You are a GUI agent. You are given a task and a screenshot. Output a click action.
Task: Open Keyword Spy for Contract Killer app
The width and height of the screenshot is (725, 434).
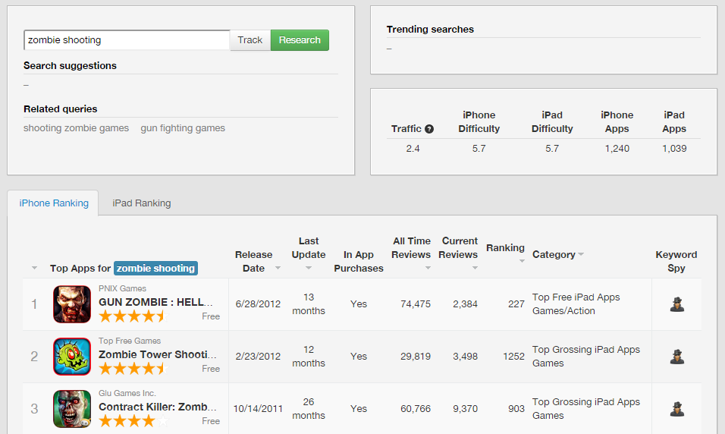pos(676,409)
